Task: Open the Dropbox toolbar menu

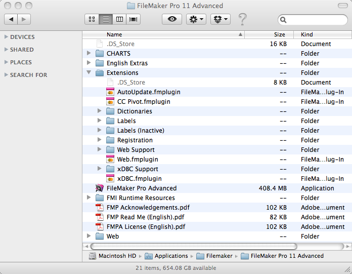Action: [x=221, y=19]
